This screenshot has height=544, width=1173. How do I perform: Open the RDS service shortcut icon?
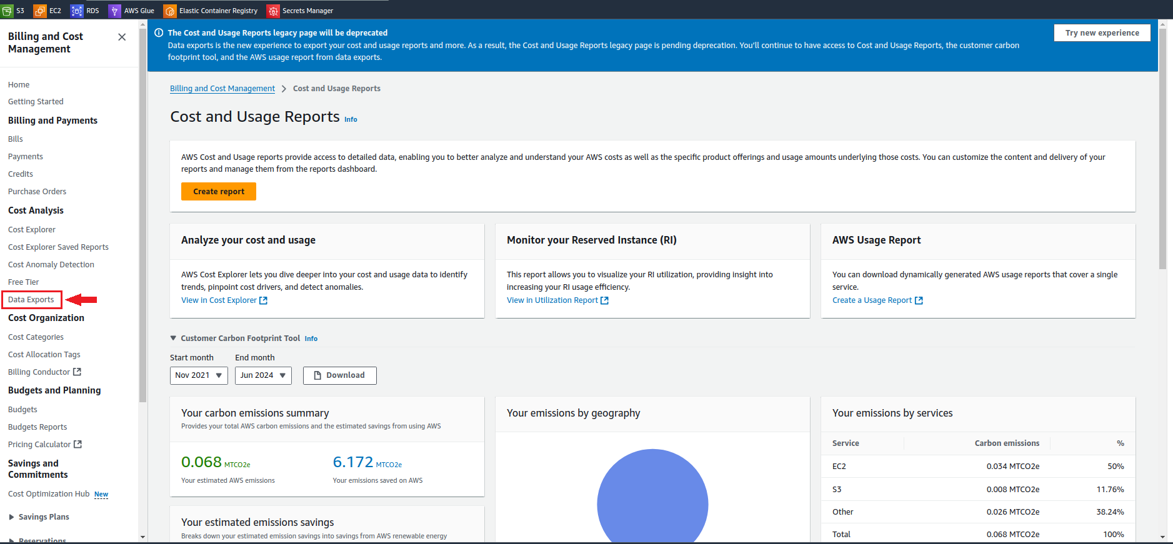click(x=77, y=11)
